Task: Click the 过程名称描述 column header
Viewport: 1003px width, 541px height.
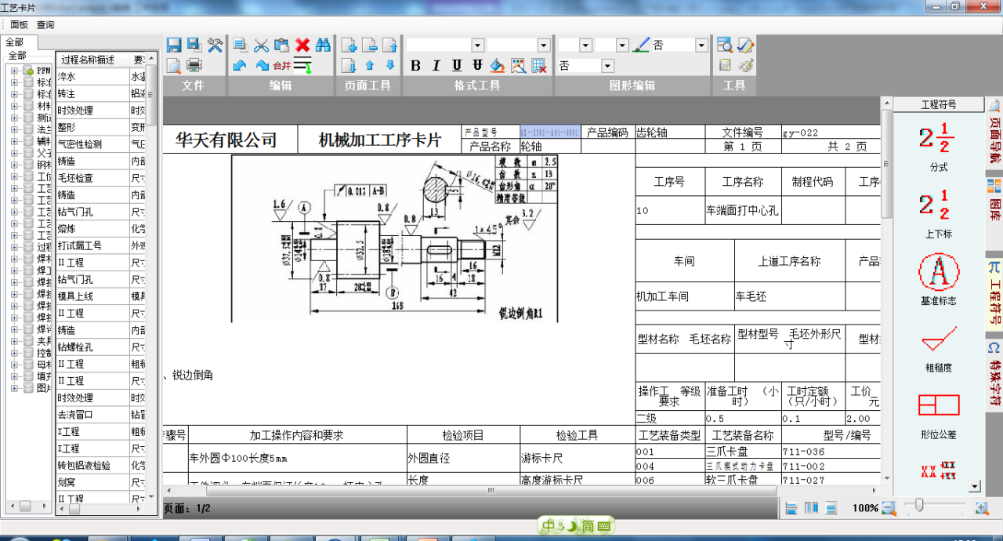Action: (x=92, y=60)
